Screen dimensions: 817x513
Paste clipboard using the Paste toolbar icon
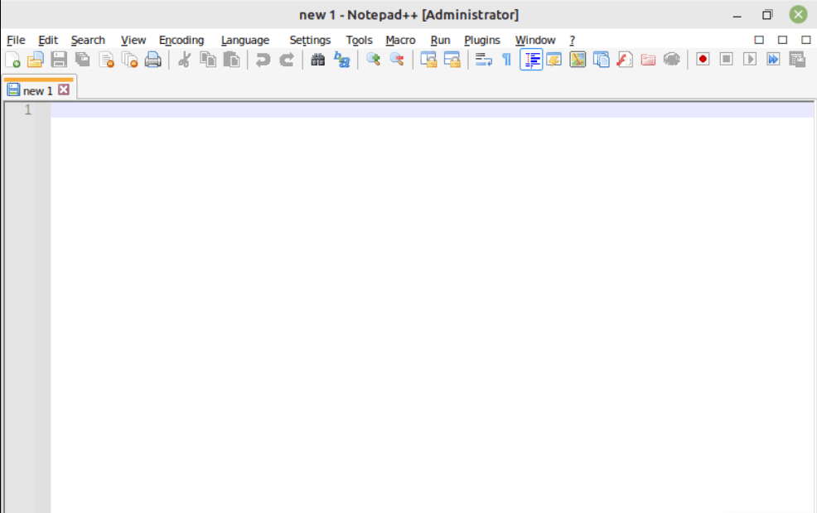coord(231,60)
